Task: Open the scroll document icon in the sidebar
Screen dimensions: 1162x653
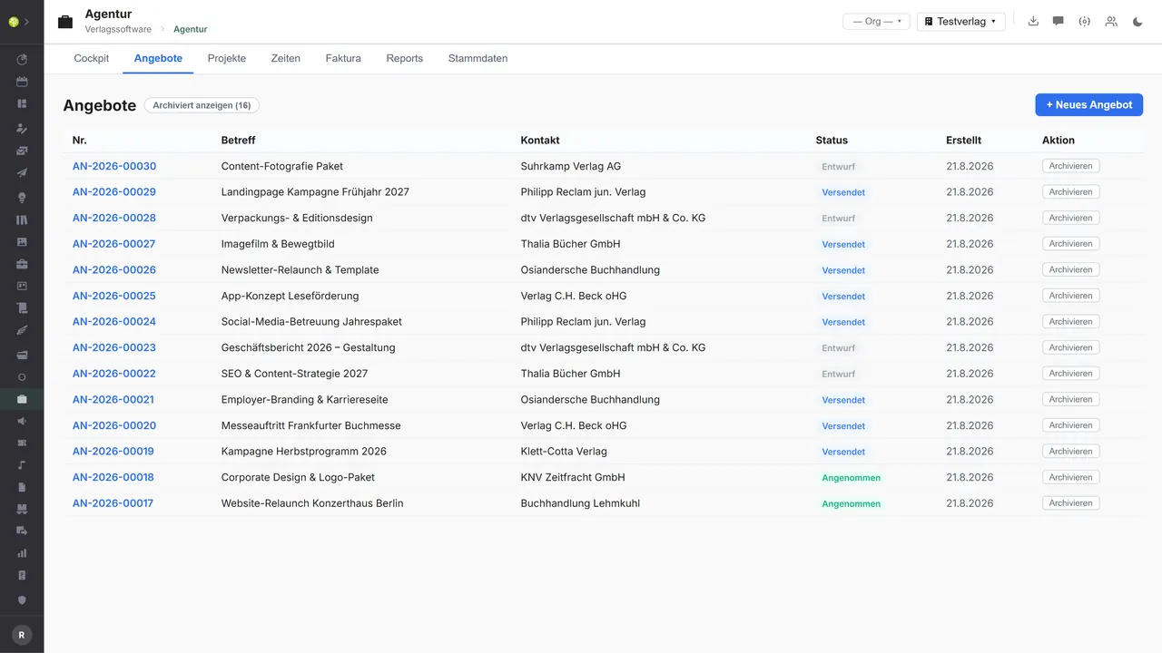Action: click(x=22, y=308)
